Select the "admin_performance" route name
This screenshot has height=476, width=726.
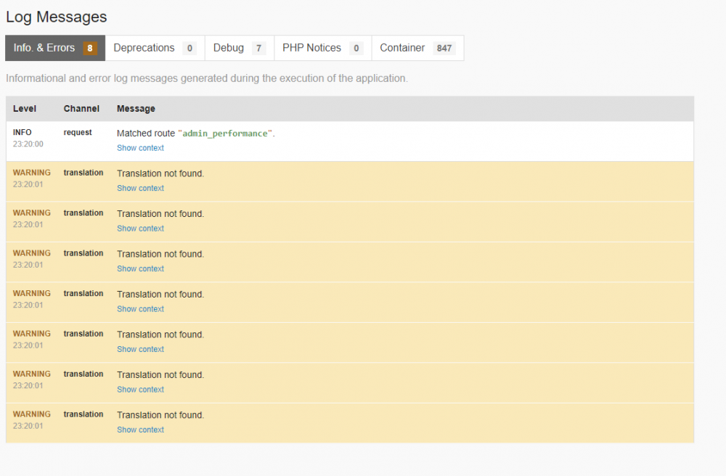pos(225,134)
